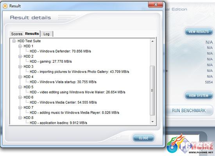Click the results list scroll-down arrow
The width and height of the screenshot is (215, 156).
pos(152,122)
